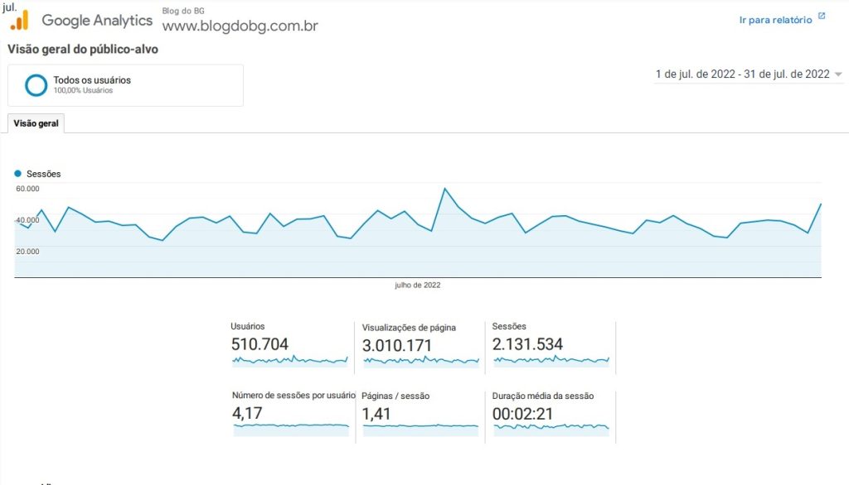
Task: Click the blue circle segment icon
Action: [36, 85]
